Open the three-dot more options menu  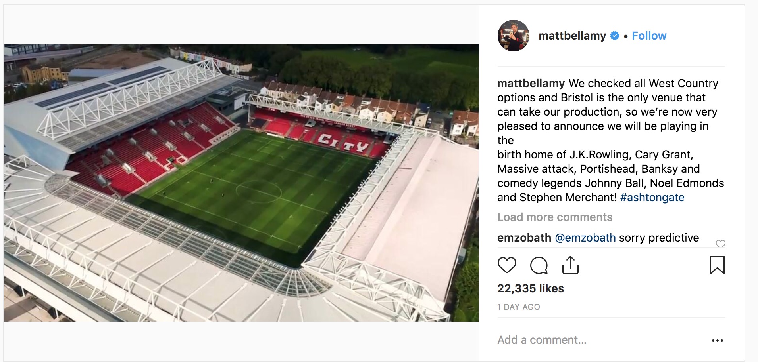coord(717,341)
